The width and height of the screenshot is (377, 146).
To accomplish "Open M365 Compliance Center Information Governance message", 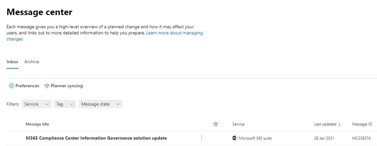I will tap(96, 138).
